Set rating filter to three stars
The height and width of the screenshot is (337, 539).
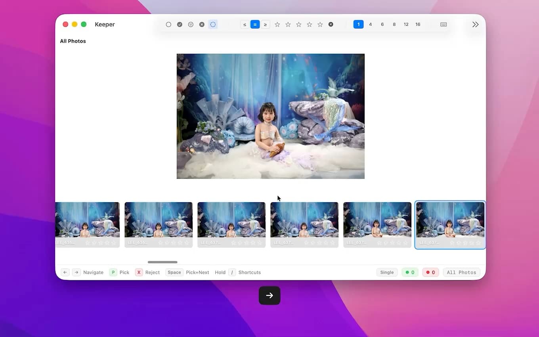[x=298, y=24]
